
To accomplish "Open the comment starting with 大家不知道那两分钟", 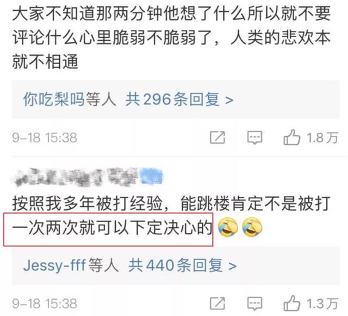I will pyautogui.click(x=171, y=38).
